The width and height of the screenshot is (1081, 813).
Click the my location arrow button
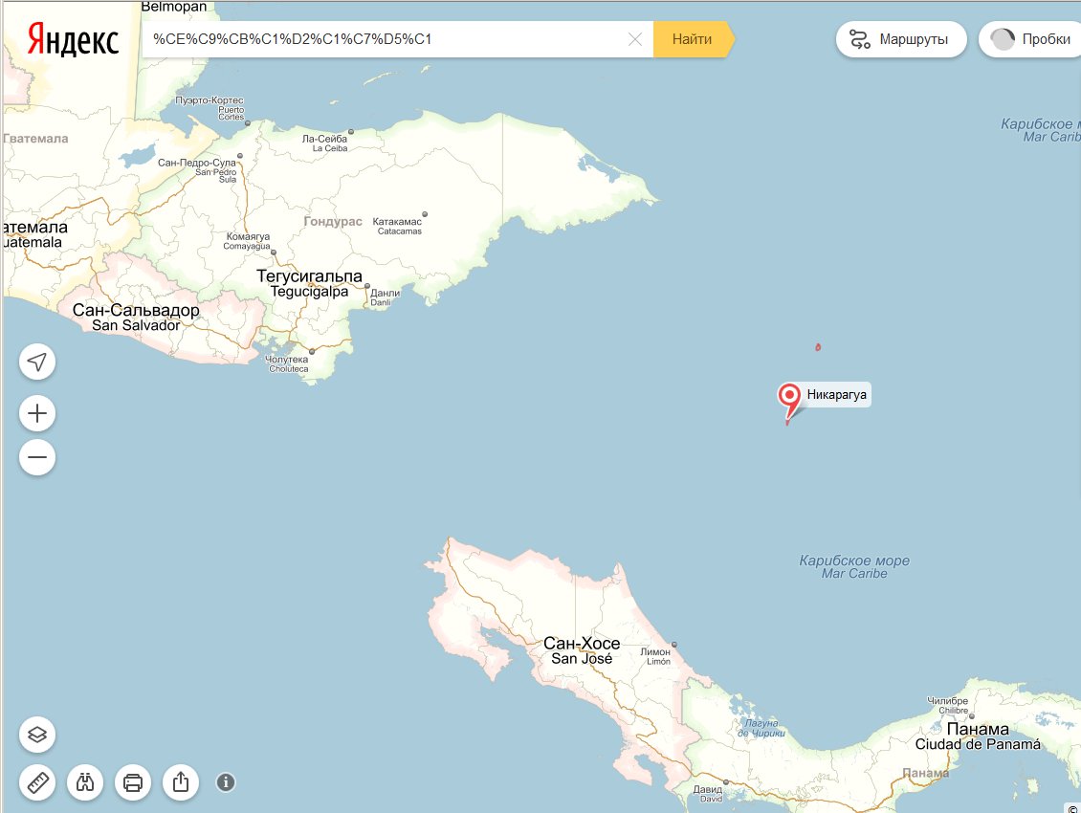click(37, 363)
